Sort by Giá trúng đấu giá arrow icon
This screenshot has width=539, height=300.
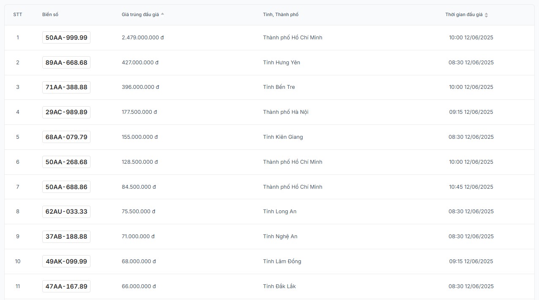pos(162,14)
